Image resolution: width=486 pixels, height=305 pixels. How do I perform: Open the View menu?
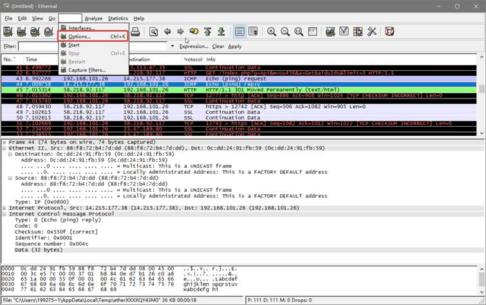(x=37, y=18)
